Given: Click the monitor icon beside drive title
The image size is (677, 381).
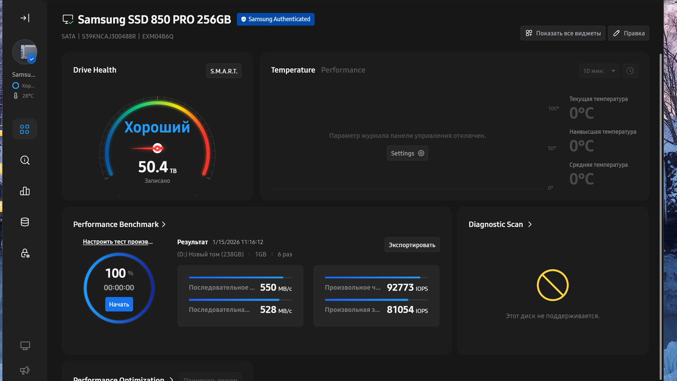Looking at the screenshot, I should (x=68, y=20).
